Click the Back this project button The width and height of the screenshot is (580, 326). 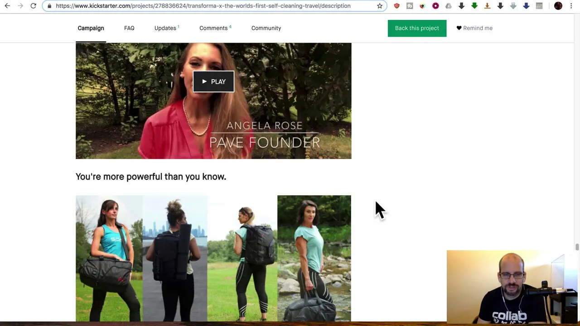[417, 28]
